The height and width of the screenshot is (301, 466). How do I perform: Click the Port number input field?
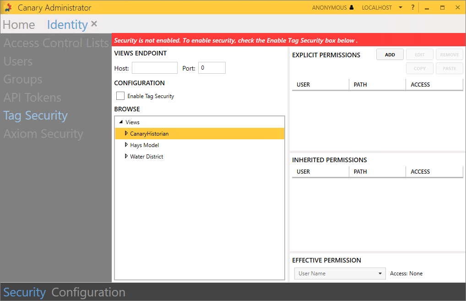pos(211,68)
